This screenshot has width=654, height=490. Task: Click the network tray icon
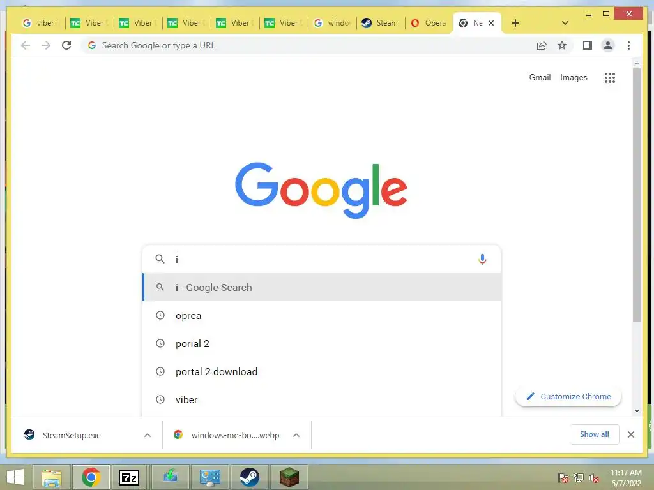click(x=579, y=477)
